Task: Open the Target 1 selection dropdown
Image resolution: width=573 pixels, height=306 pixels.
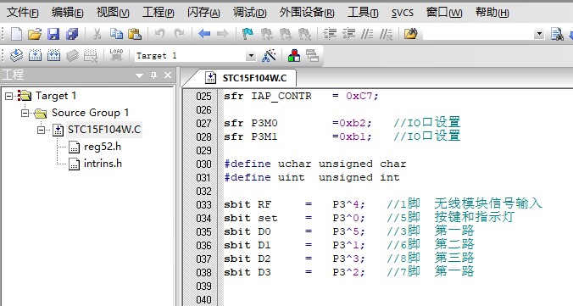Action: coord(251,56)
